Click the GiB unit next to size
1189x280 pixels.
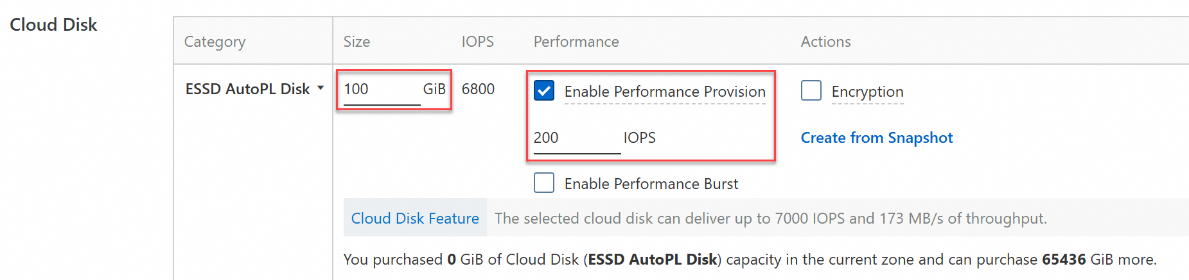[x=434, y=89]
